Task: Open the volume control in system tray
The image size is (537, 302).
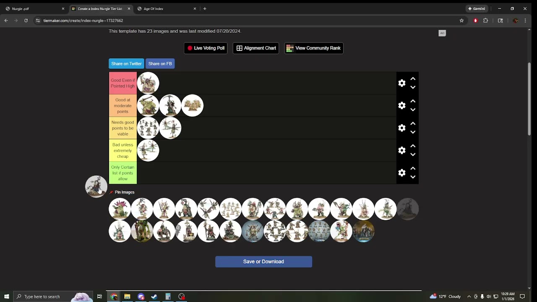Action: [489, 297]
